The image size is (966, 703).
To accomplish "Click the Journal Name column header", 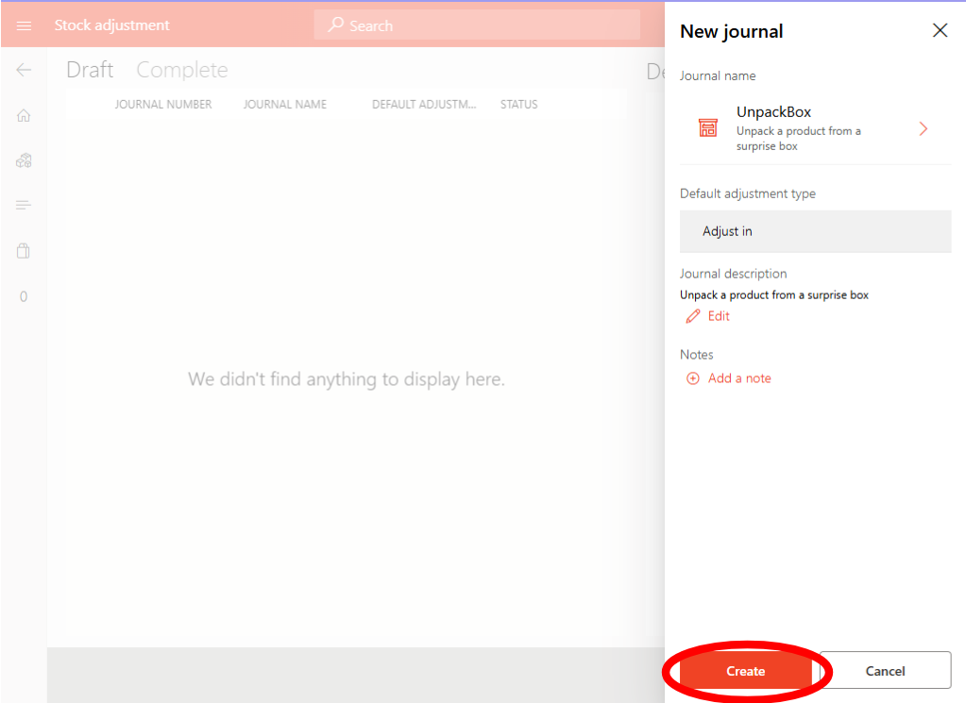I will [x=285, y=104].
